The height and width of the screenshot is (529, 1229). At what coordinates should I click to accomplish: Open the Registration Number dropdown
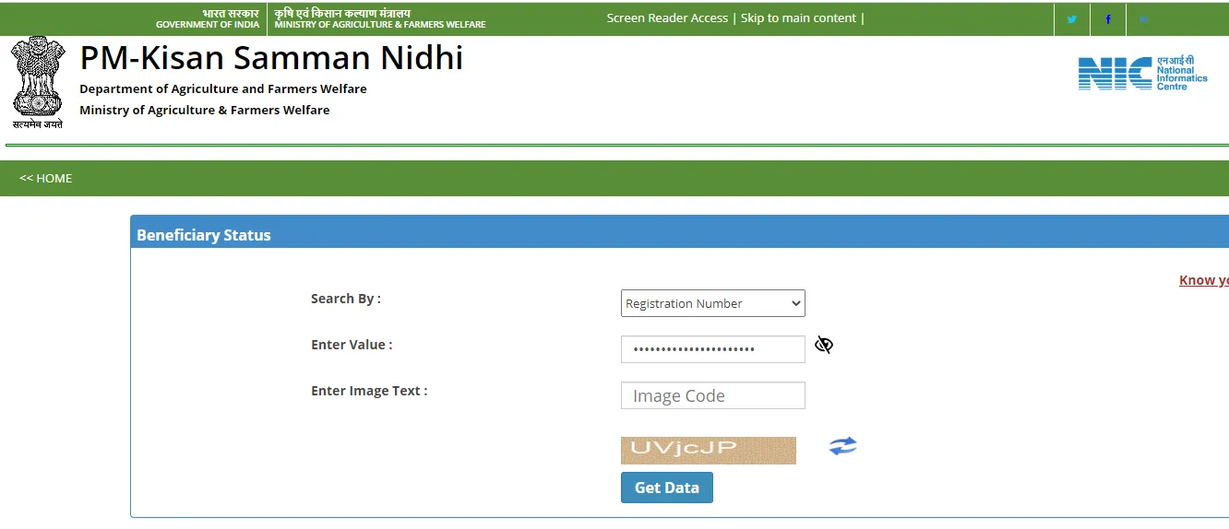pyautogui.click(x=713, y=303)
